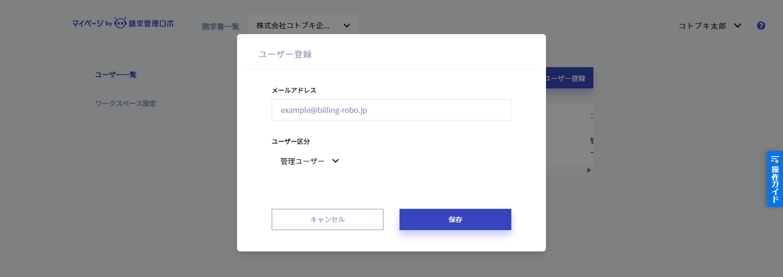Focus the メールアドレス input field
Screen dimensions: 783x277
(391, 110)
